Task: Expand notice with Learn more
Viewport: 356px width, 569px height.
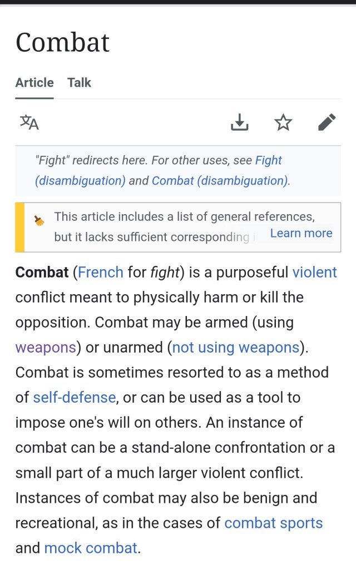Action: [301, 233]
